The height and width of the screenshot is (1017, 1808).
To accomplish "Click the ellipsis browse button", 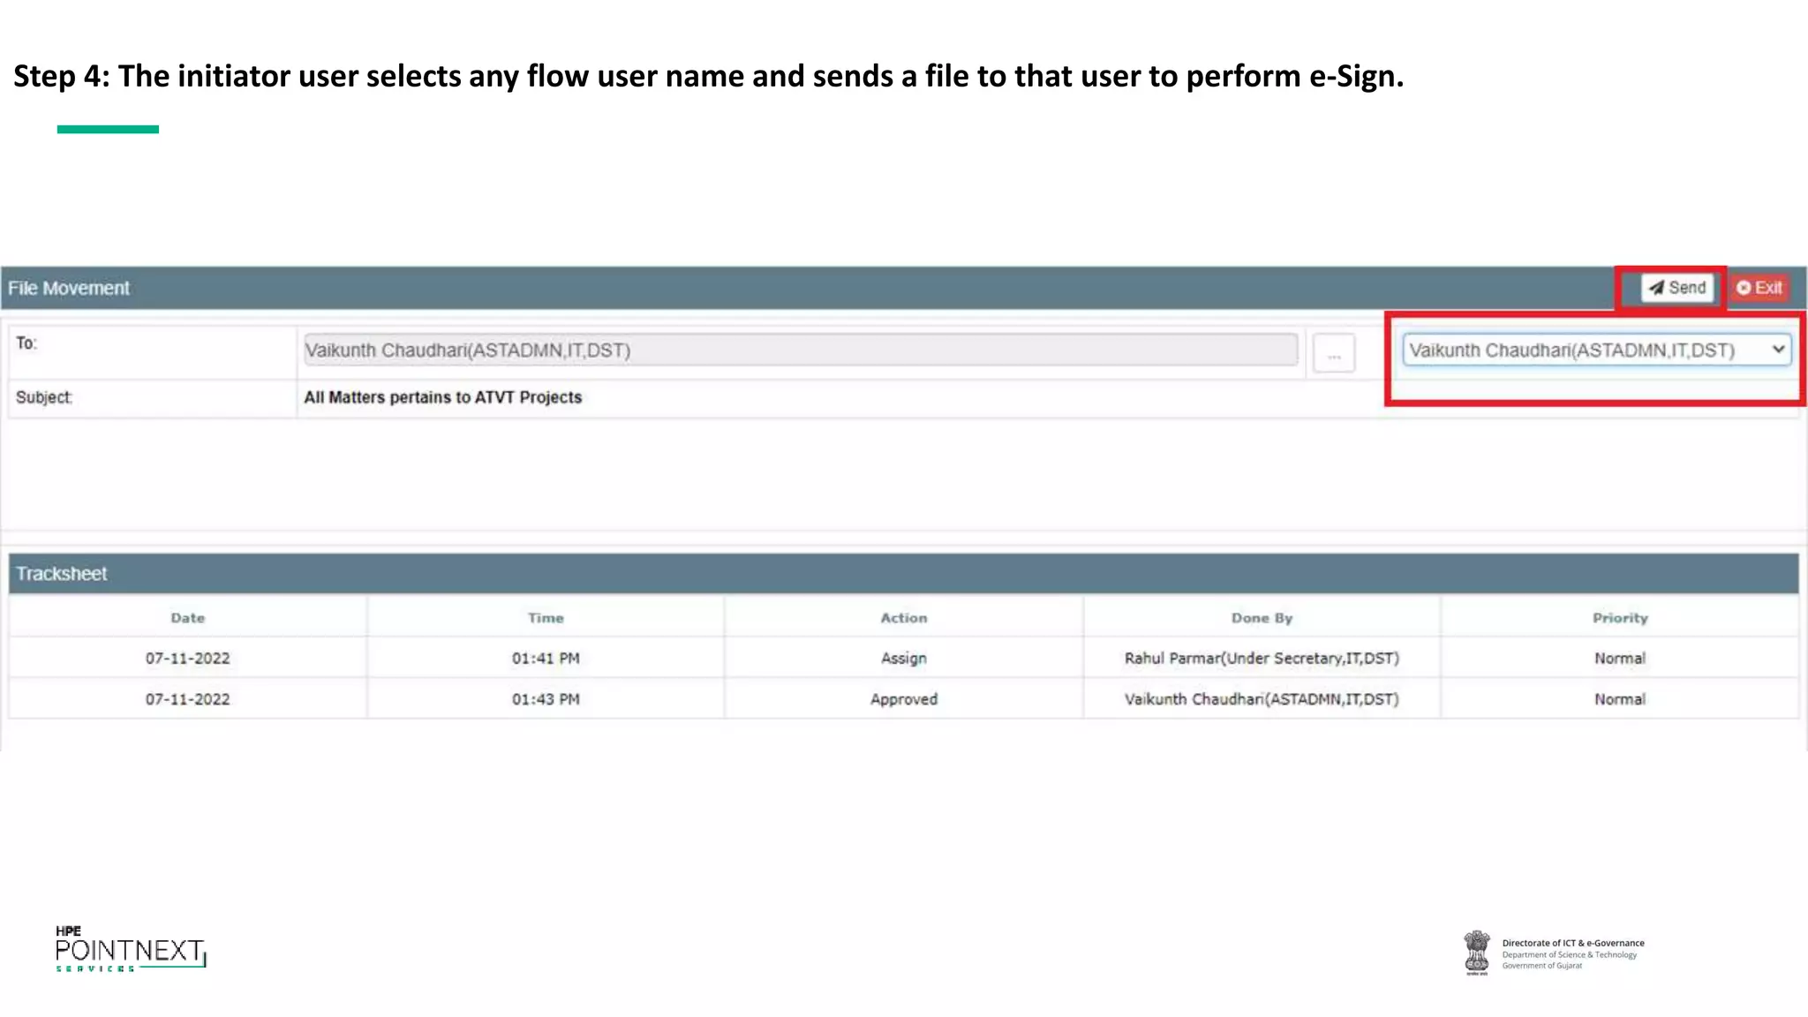I will [x=1333, y=354].
